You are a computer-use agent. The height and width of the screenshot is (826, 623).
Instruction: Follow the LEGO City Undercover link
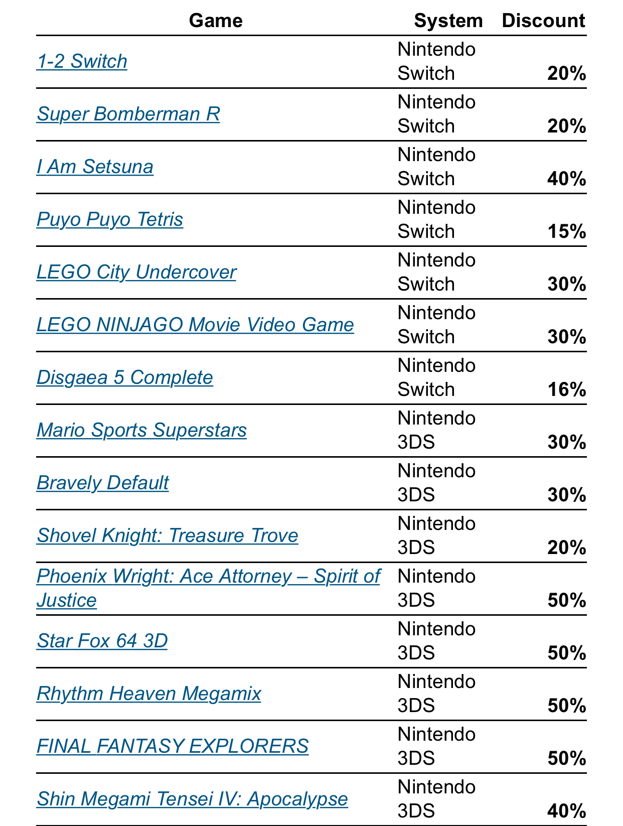(136, 272)
